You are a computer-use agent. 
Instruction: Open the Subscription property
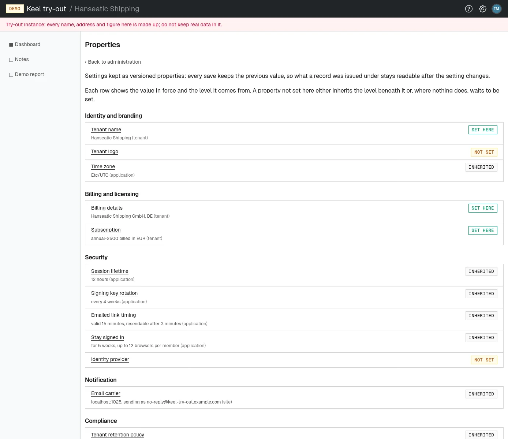(x=106, y=230)
